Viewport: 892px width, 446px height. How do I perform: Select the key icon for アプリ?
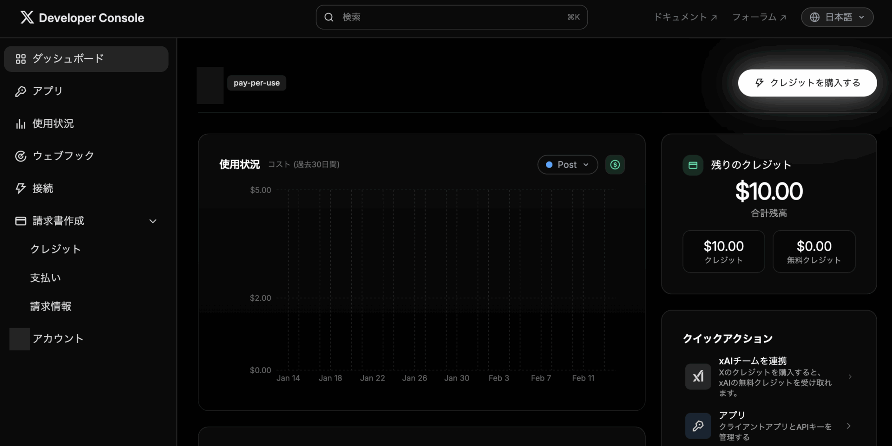pos(20,91)
